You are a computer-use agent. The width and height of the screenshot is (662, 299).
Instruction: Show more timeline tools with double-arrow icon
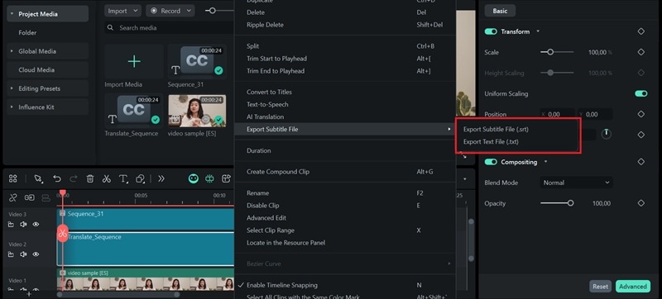(x=161, y=178)
